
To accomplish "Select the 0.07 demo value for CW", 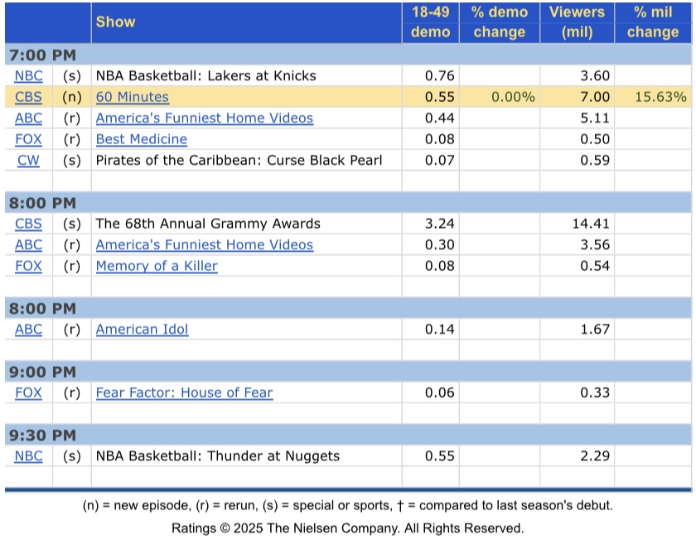I will pos(439,160).
